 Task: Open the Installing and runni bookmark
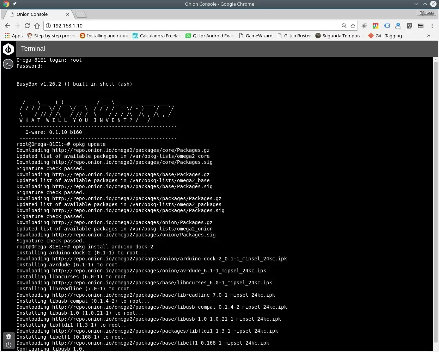click(103, 36)
